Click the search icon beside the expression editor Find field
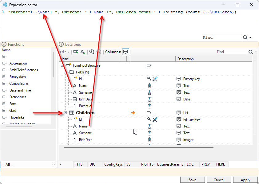The image size is (259, 184). point(245,37)
